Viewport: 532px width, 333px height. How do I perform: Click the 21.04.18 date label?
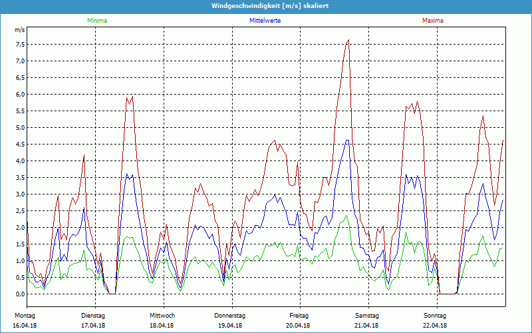coord(366,326)
